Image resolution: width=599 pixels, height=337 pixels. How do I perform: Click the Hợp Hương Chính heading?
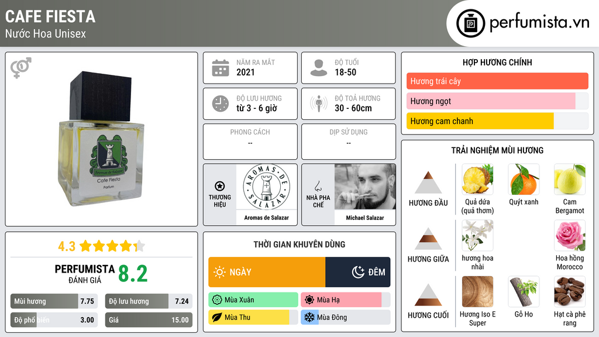[497, 62]
